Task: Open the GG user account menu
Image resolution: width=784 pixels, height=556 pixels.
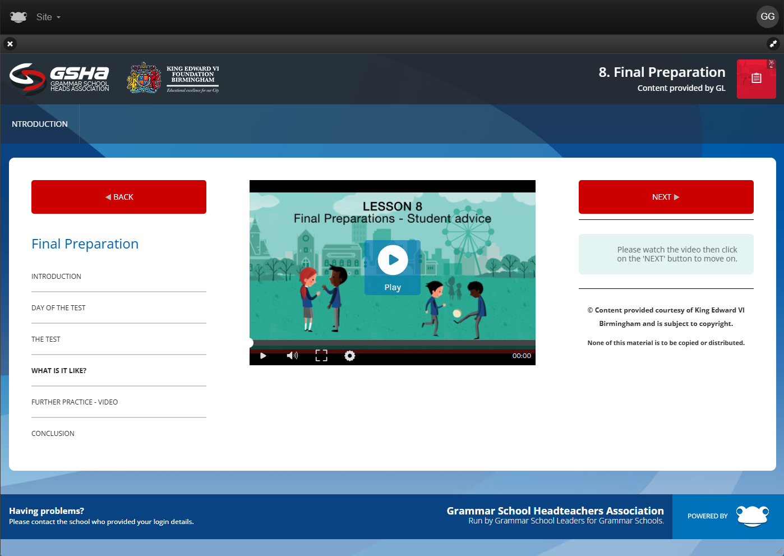Action: [x=767, y=17]
